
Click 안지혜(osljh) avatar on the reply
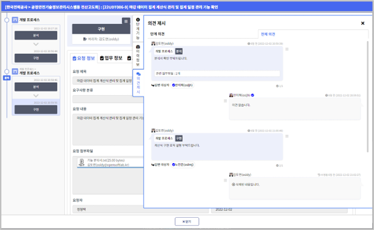[231, 95]
